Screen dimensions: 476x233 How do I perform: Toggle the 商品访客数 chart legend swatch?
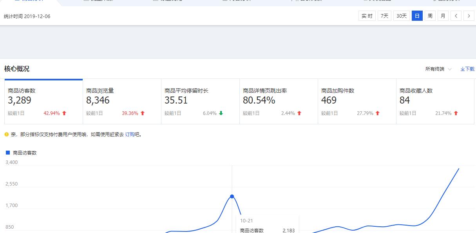pos(8,153)
